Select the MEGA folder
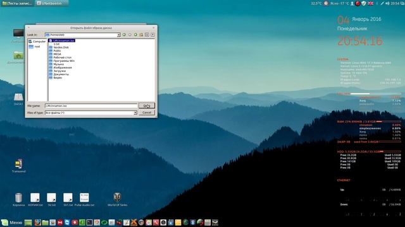Viewport: 405px width, 227px height. tap(55, 54)
